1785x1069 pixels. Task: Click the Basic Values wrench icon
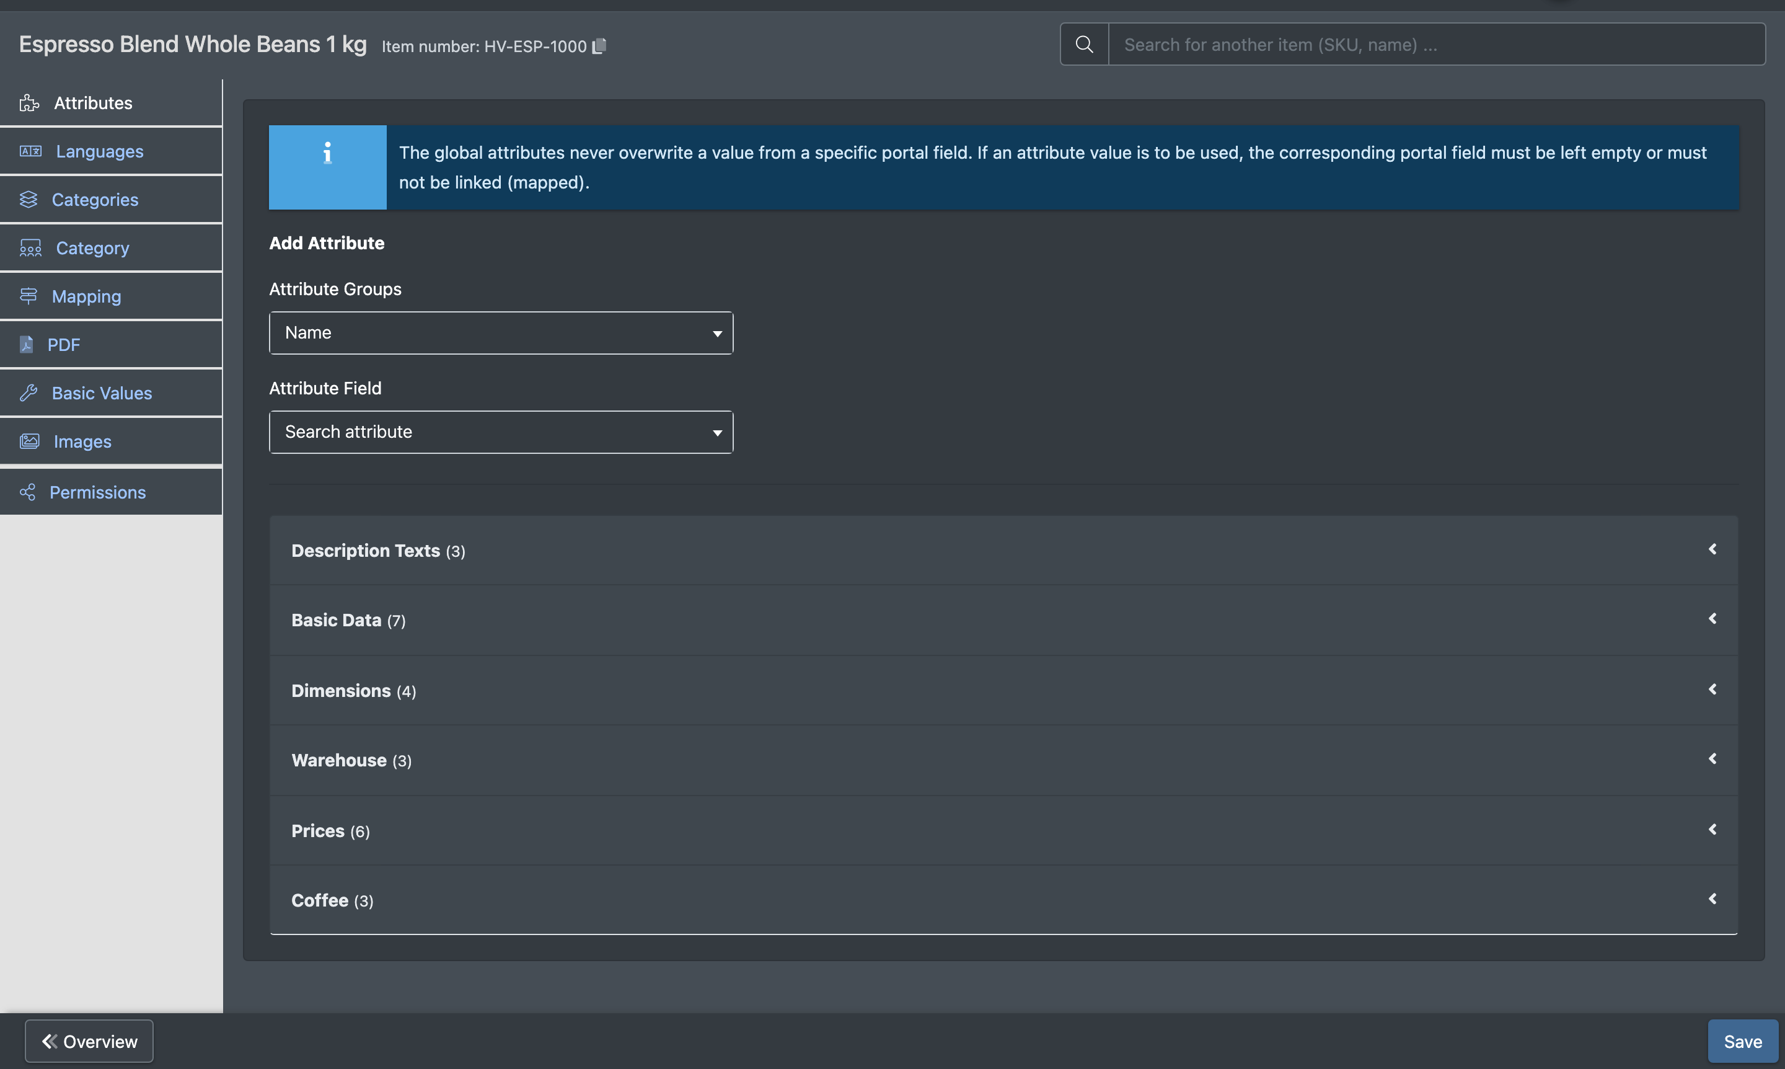tap(29, 393)
